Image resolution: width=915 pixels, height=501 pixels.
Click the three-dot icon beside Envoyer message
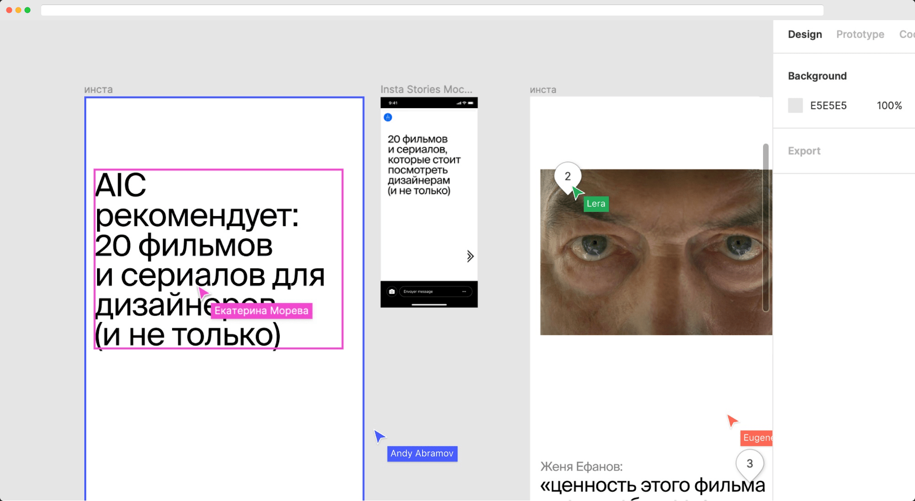coord(465,291)
